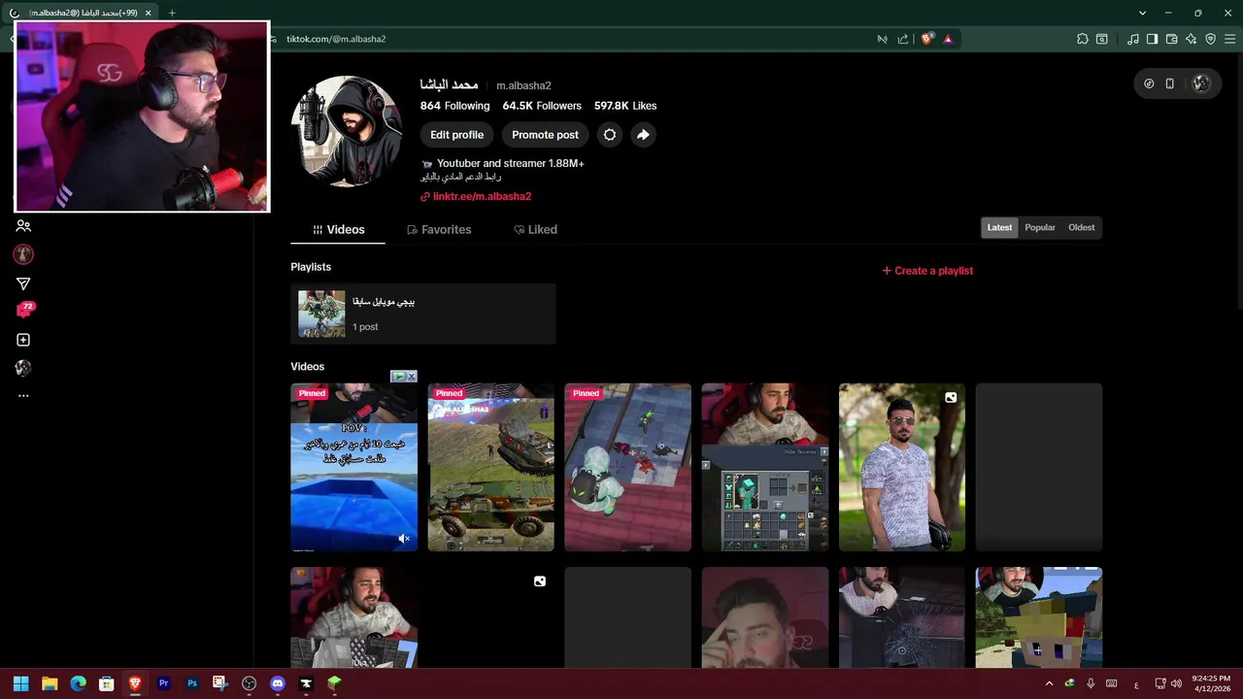
Task: Open the playlist card with 1 post
Action: pyautogui.click(x=423, y=314)
